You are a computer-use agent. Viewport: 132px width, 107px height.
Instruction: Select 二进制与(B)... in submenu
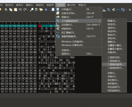(x=114, y=57)
